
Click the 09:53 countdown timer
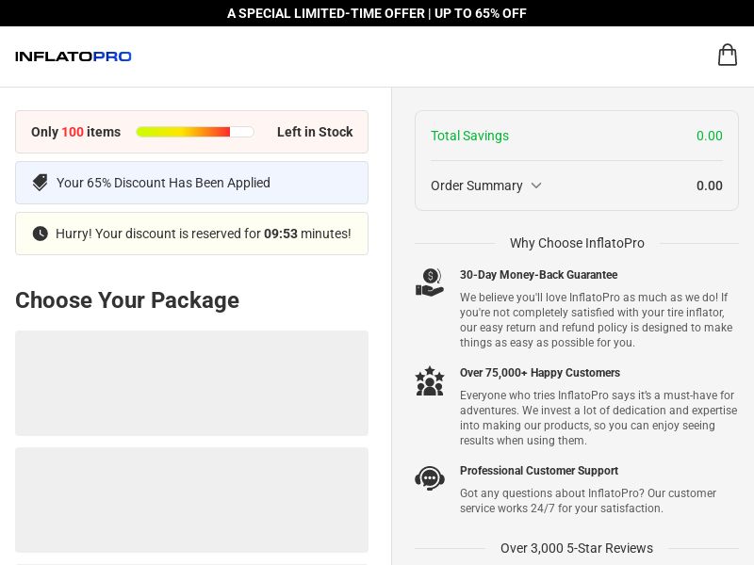coord(280,234)
